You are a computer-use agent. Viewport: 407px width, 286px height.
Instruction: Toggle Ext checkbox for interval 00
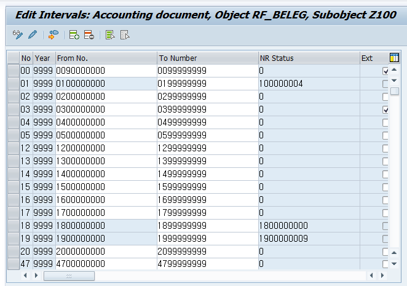click(385, 71)
